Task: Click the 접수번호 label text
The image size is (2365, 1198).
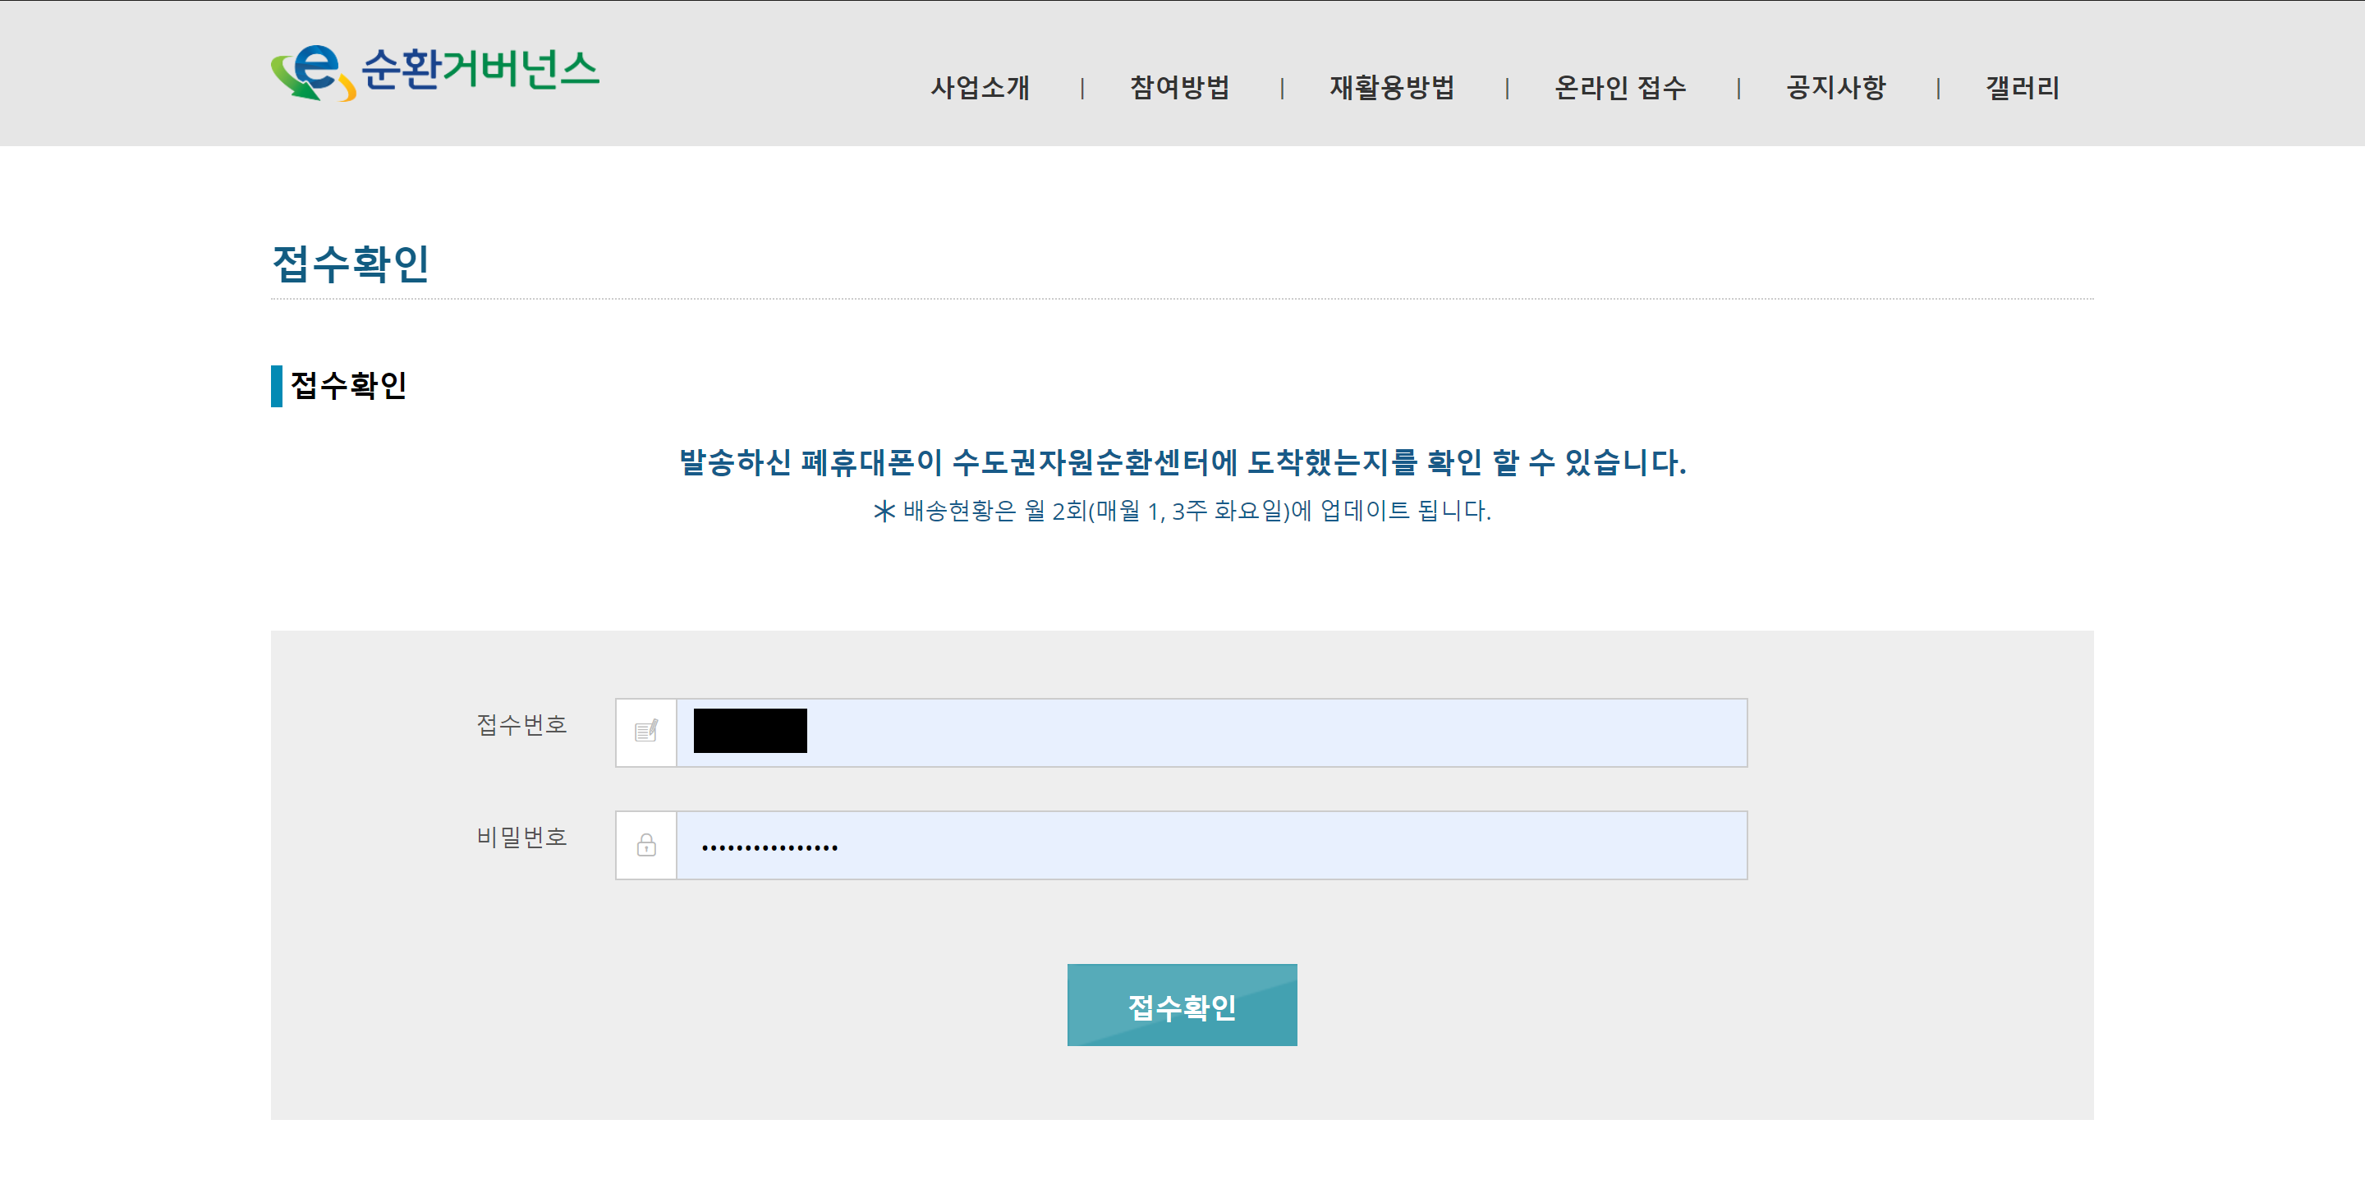Action: 521,724
